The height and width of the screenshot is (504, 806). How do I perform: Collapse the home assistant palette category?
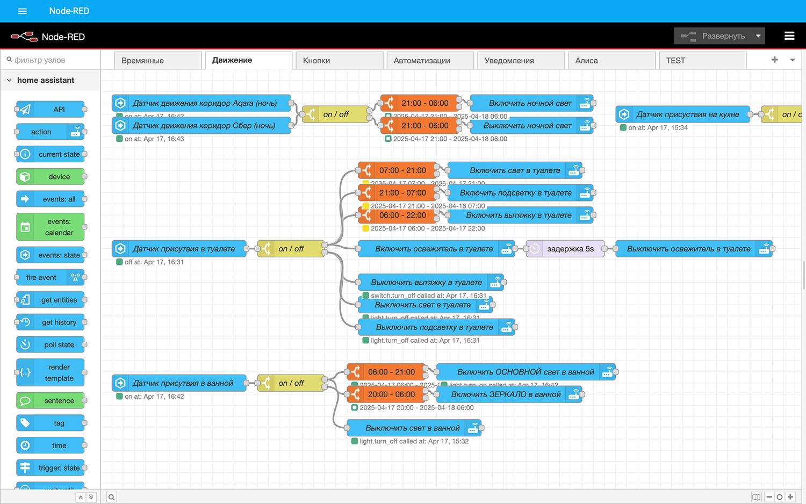[x=51, y=80]
